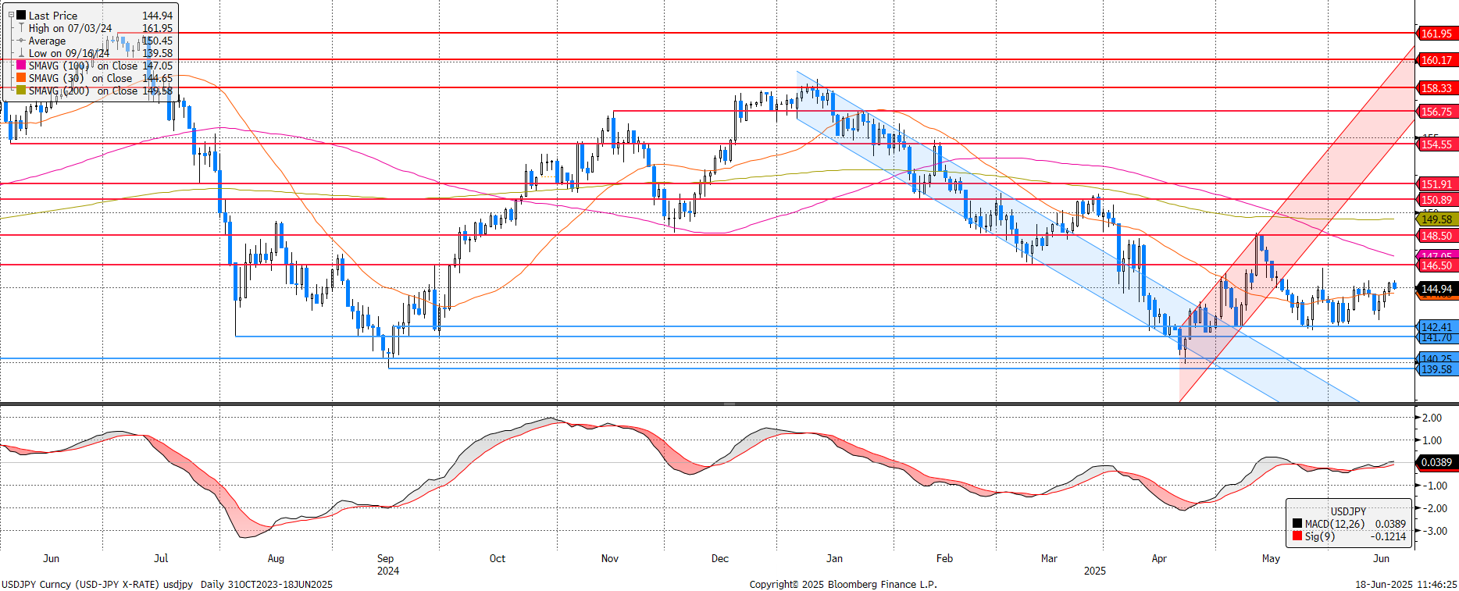Click the 146.50 red axis price tag
This screenshot has width=1459, height=591.
tap(1436, 265)
